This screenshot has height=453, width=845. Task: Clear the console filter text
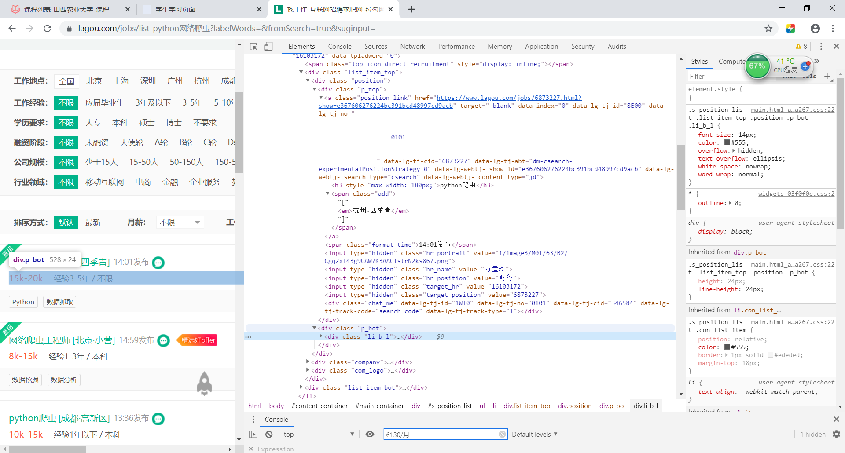502,435
